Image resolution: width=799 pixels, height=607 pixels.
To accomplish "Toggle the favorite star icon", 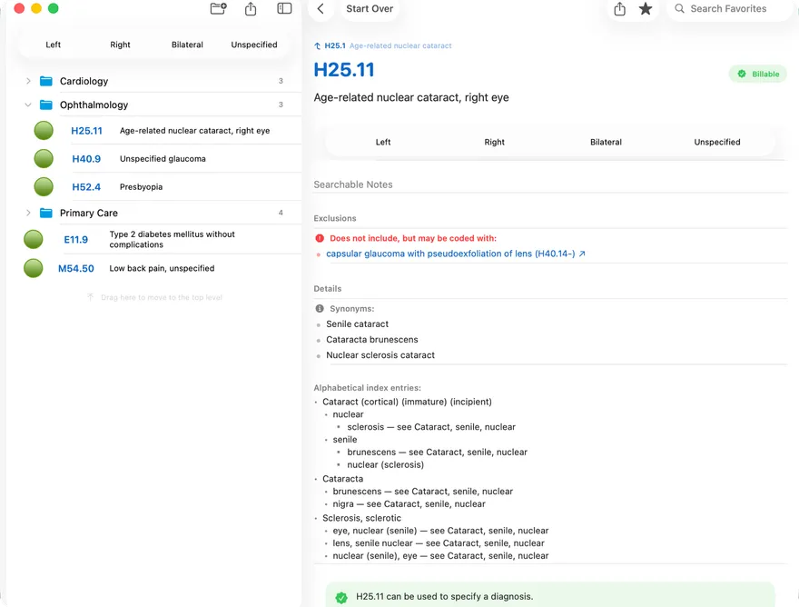I will pyautogui.click(x=646, y=9).
